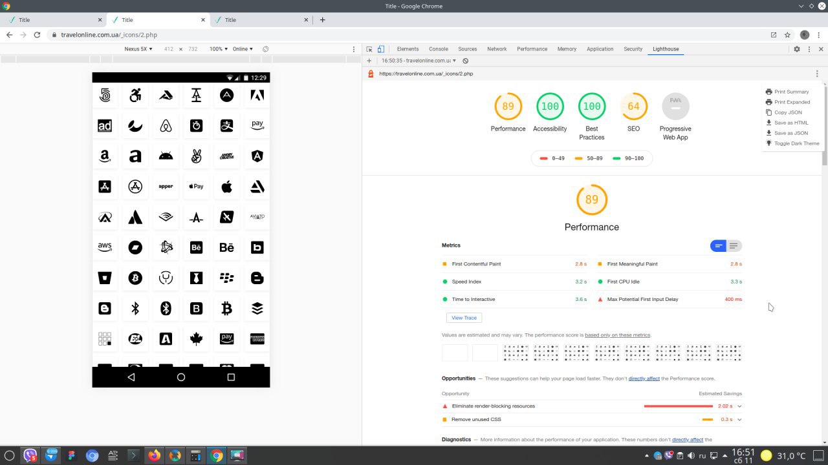
Task: Clear all Lighthouse reports icon
Action: click(465, 61)
